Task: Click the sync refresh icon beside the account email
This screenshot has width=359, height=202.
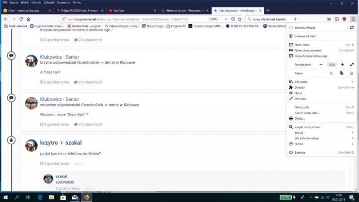Action: click(x=351, y=28)
